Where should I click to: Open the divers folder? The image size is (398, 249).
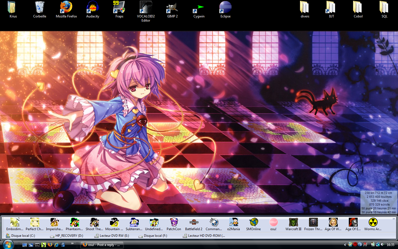(305, 10)
